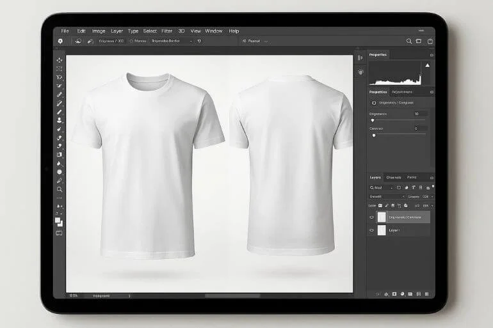Open the Fill value dropdown
Screen dimensions: 493x328
pos(432,206)
